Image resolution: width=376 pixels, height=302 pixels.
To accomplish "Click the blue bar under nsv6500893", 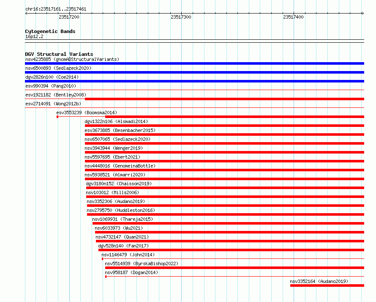I will [x=194, y=72].
